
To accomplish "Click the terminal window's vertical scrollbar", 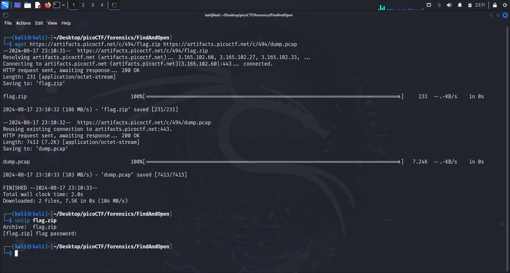I will point(507,148).
